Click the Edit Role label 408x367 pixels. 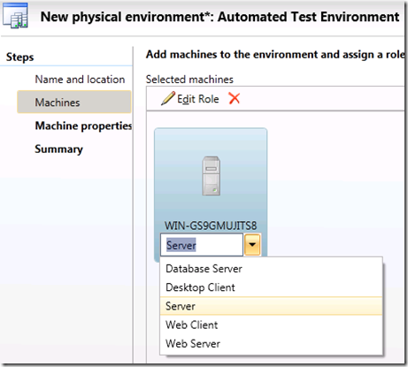point(198,99)
